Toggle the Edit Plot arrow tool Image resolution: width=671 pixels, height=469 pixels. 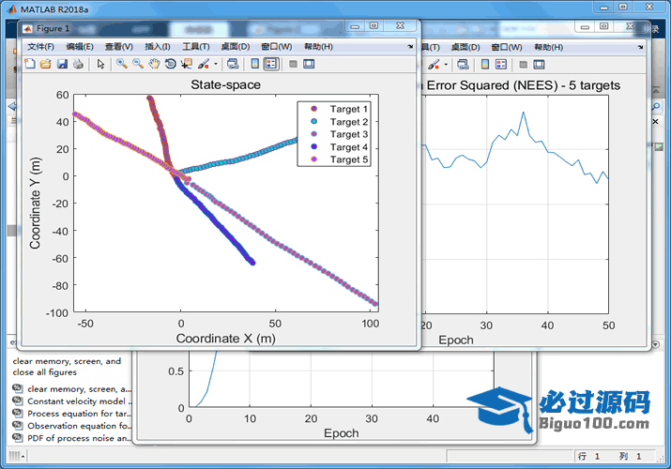click(101, 64)
